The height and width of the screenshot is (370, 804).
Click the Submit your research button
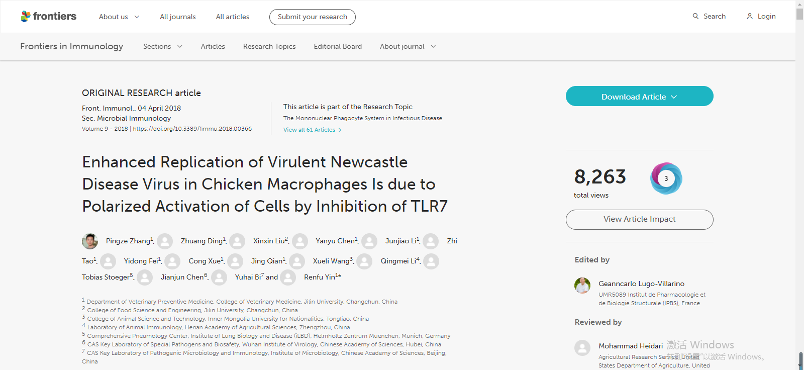313,17
